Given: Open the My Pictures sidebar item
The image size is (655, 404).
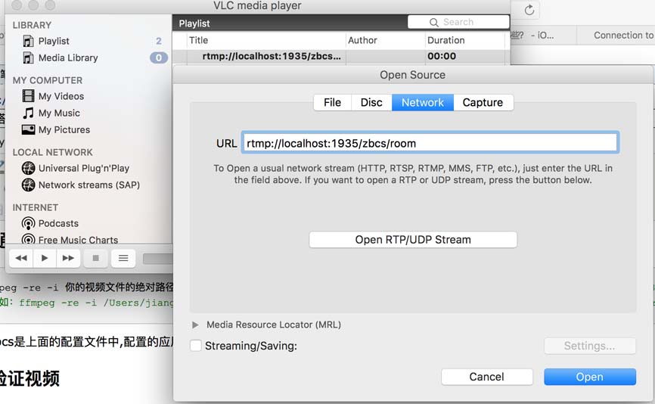Looking at the screenshot, I should 64,129.
